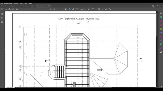Select the highlighter pen tool

(x=102, y=9)
